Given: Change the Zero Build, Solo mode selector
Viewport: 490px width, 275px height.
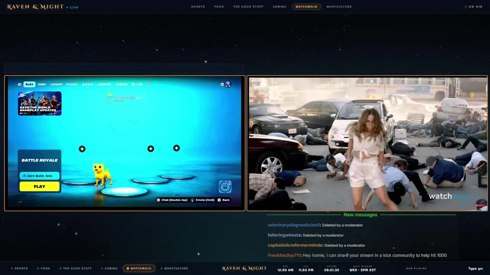Looking at the screenshot, I should (x=39, y=176).
